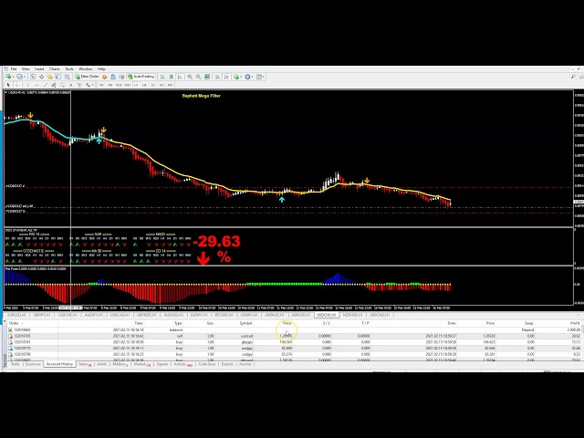Open the Account History tab
The height and width of the screenshot is (438, 584).
[59, 364]
